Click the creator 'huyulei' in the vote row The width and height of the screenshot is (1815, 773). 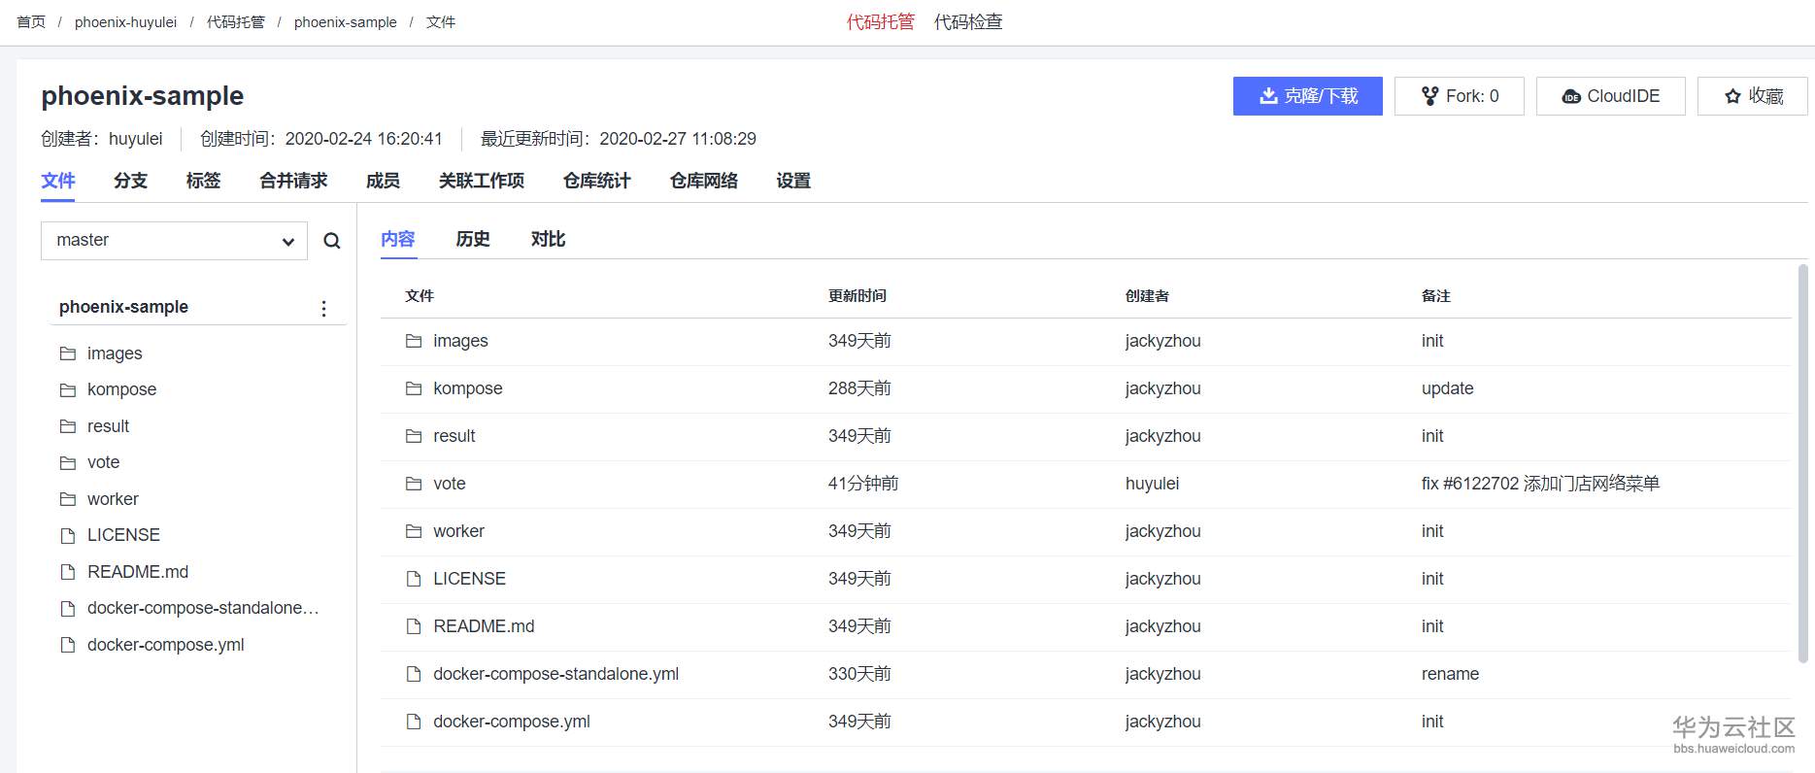[1153, 484]
